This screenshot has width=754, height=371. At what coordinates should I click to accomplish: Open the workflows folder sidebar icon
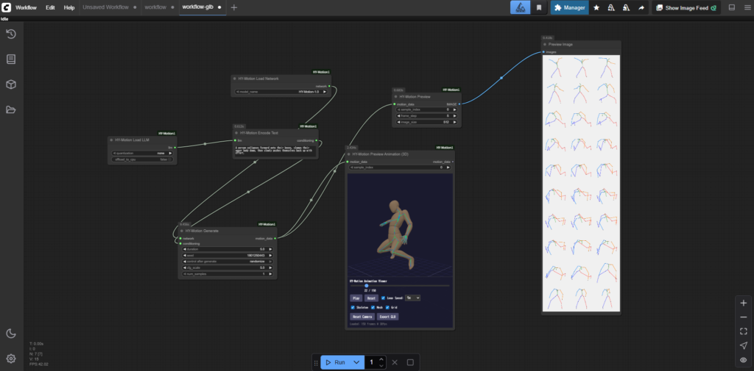[x=11, y=110]
